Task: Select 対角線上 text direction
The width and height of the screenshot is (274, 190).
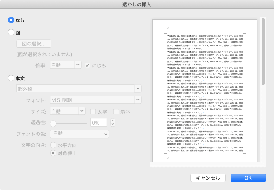Action: pos(53,153)
